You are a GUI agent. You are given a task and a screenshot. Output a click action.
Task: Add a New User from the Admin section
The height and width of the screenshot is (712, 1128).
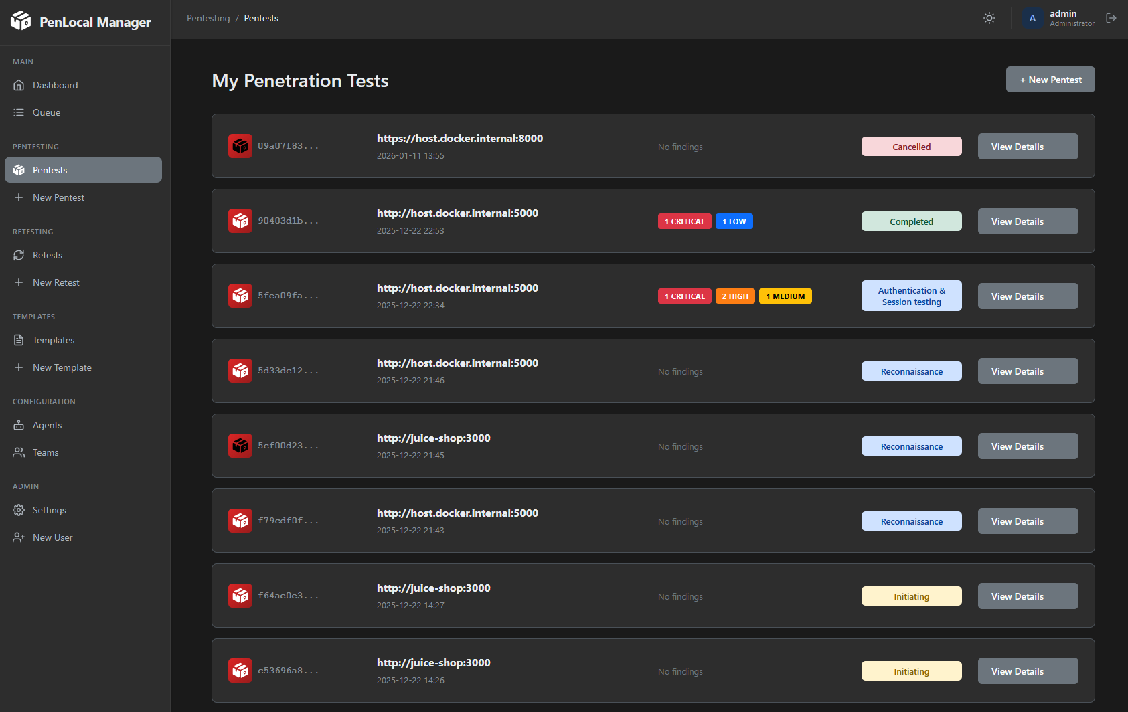coord(52,537)
